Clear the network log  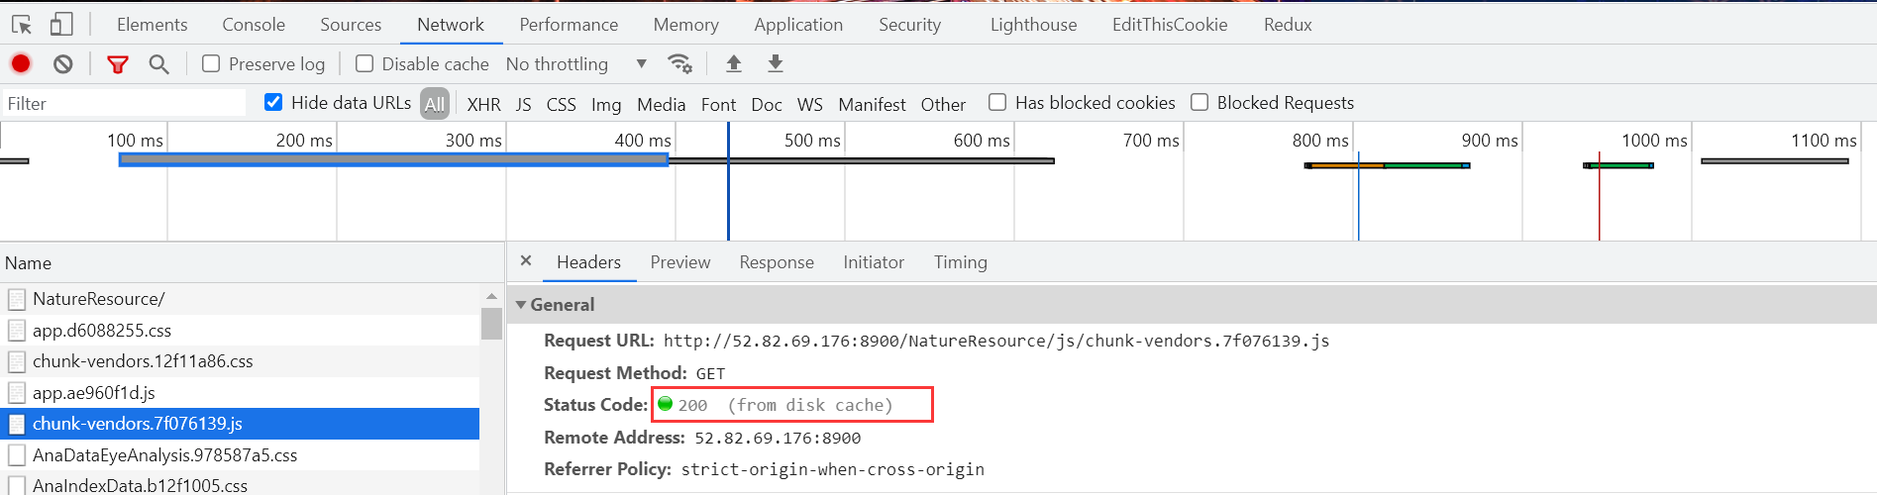63,64
